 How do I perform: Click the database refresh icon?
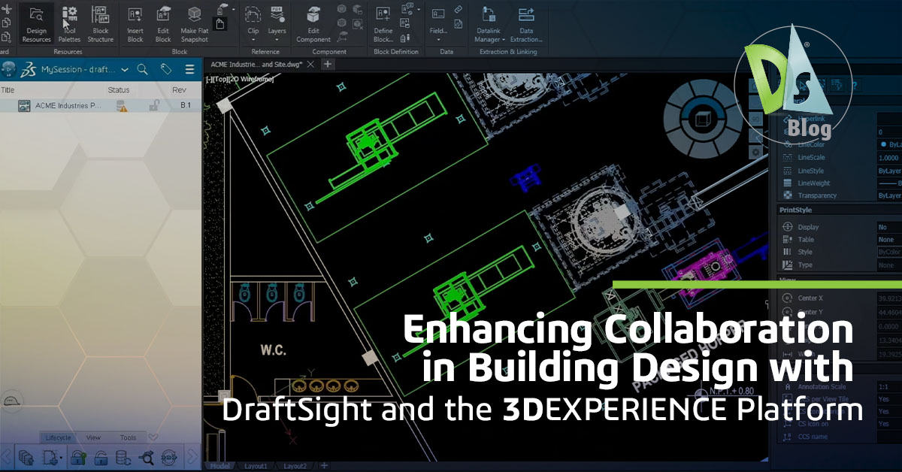(x=123, y=457)
